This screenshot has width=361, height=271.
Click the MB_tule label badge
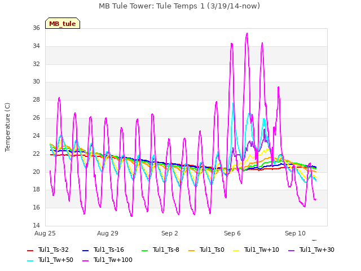(63, 23)
